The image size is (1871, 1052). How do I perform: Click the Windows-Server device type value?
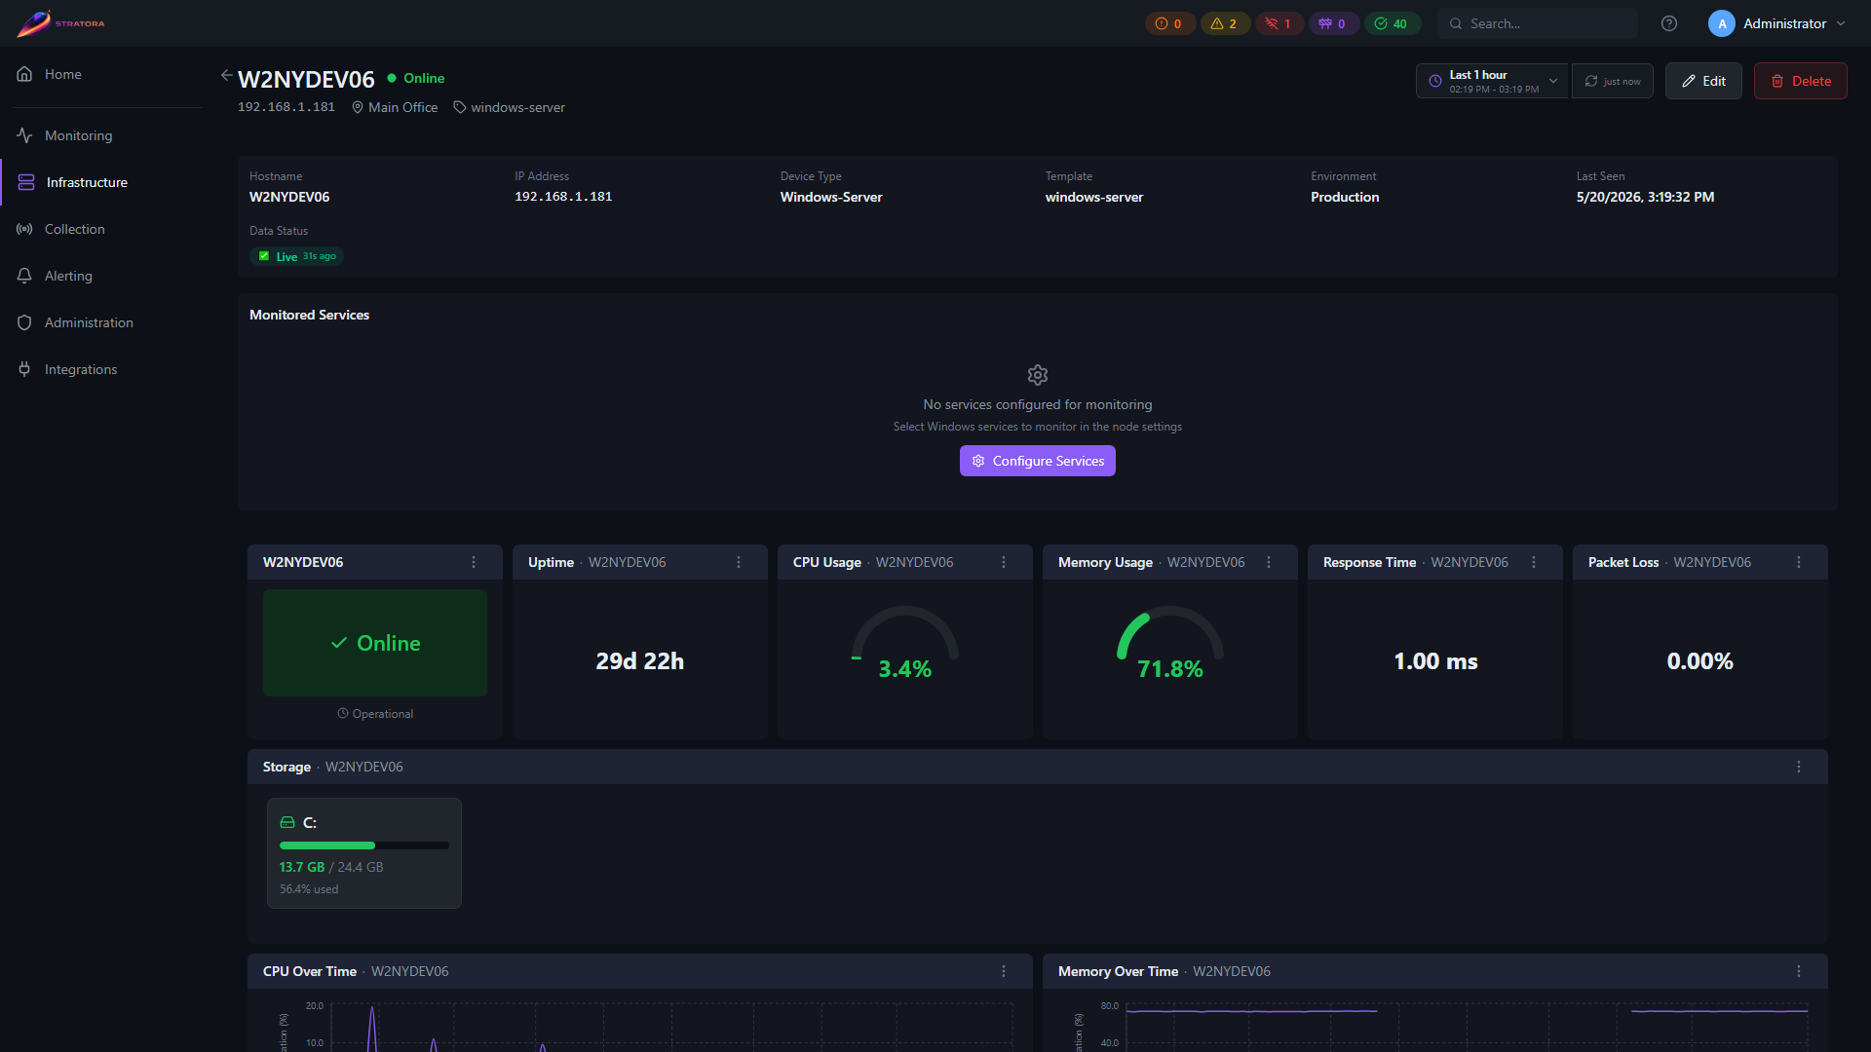pos(831,197)
